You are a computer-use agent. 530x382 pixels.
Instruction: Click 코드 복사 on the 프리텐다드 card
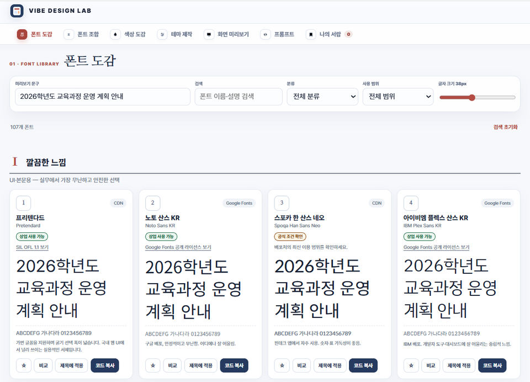pyautogui.click(x=105, y=365)
